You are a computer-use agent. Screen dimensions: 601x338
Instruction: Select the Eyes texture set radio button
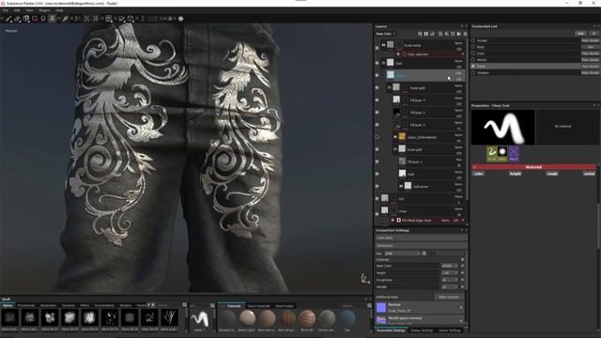click(x=473, y=54)
